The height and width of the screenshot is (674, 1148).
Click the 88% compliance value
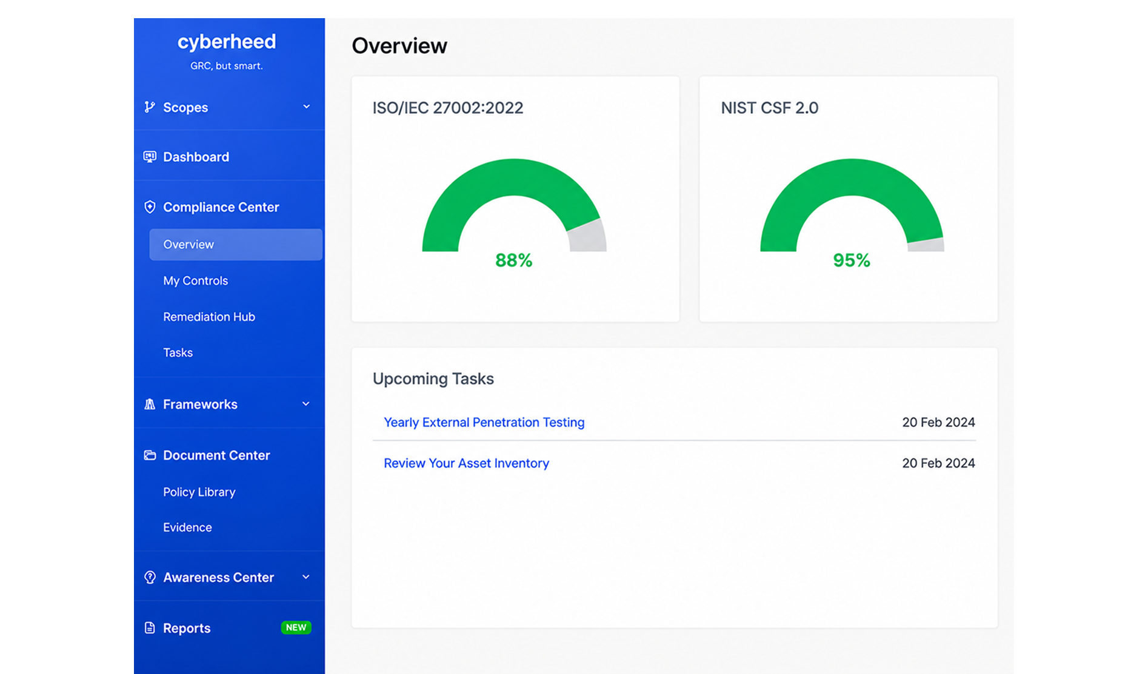[x=513, y=260]
